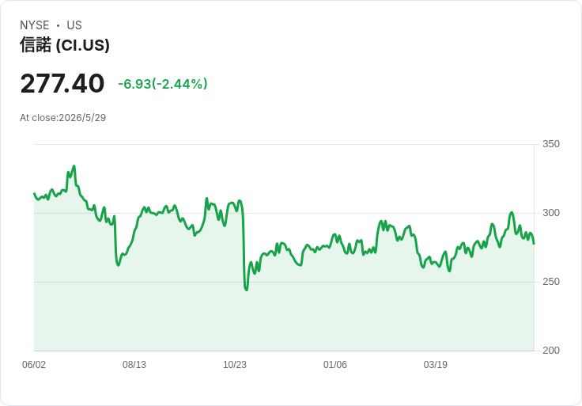The image size is (582, 406).
Task: Click the price change -6.93(-2.44%)
Action: click(x=163, y=84)
